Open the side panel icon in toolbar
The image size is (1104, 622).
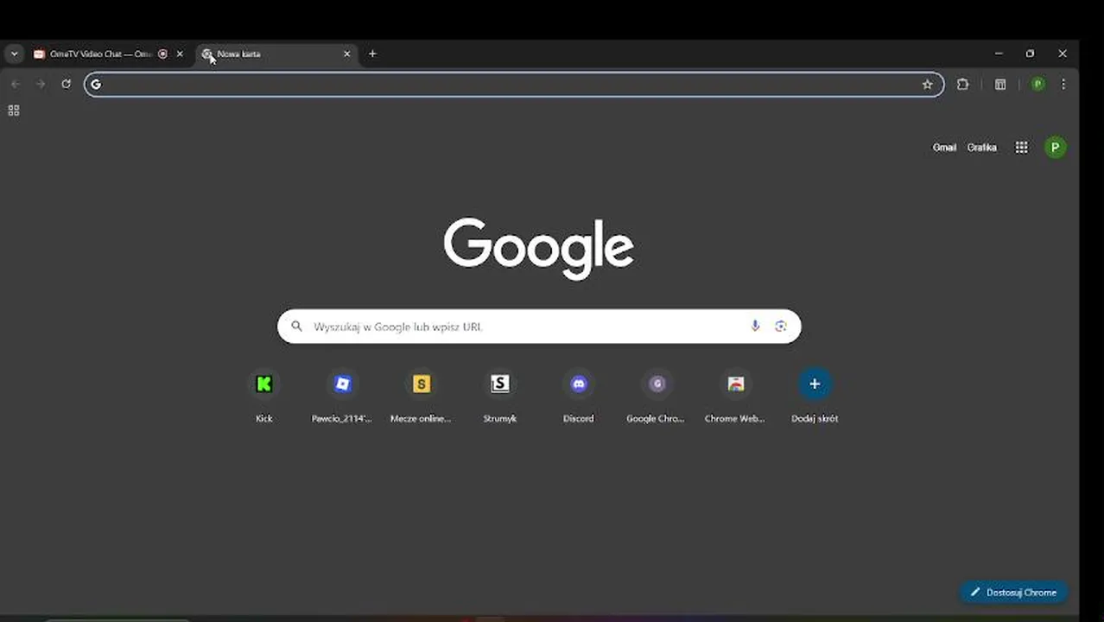pos(1000,84)
